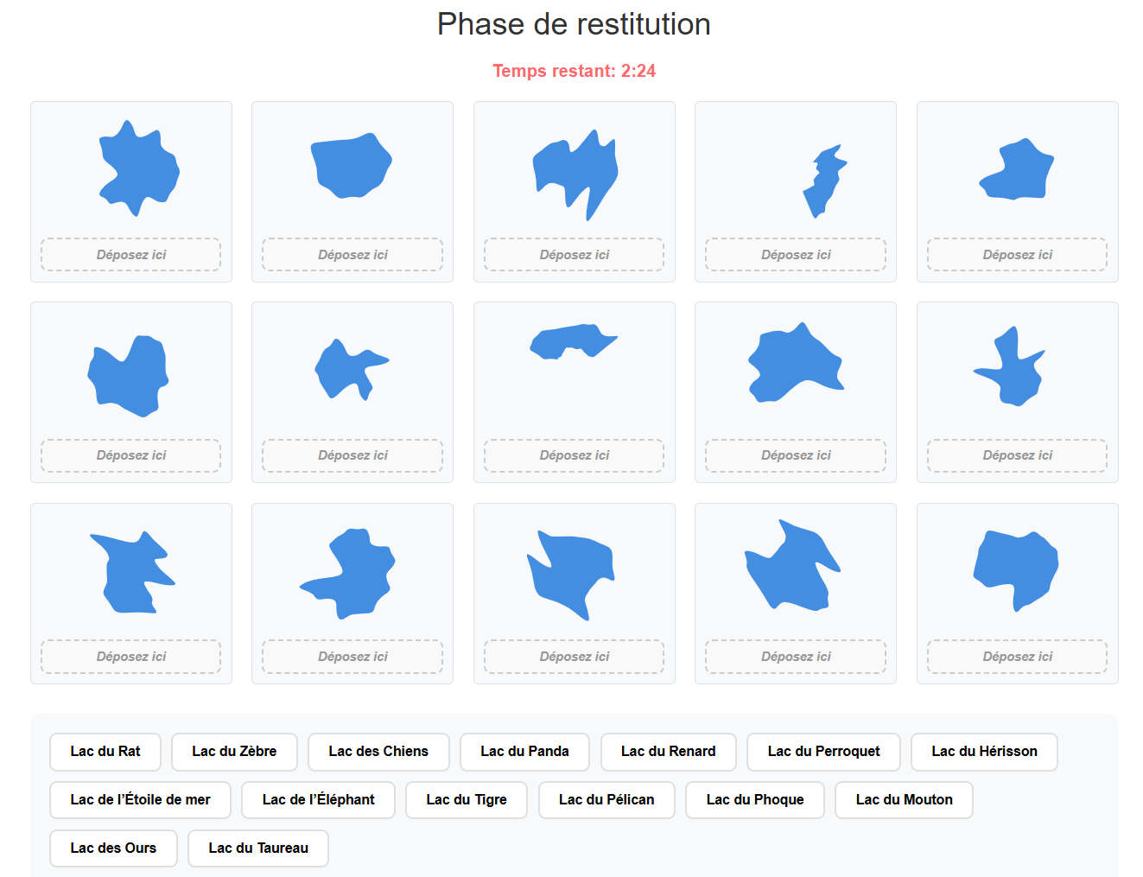This screenshot has width=1143, height=877.
Task: Click the drop zone under the narrow sliver lake
Action: (x=796, y=255)
